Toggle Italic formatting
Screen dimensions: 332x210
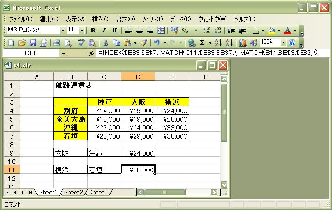(104, 31)
